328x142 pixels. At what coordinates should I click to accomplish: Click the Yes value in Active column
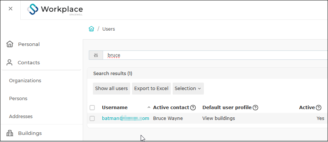(x=320, y=118)
